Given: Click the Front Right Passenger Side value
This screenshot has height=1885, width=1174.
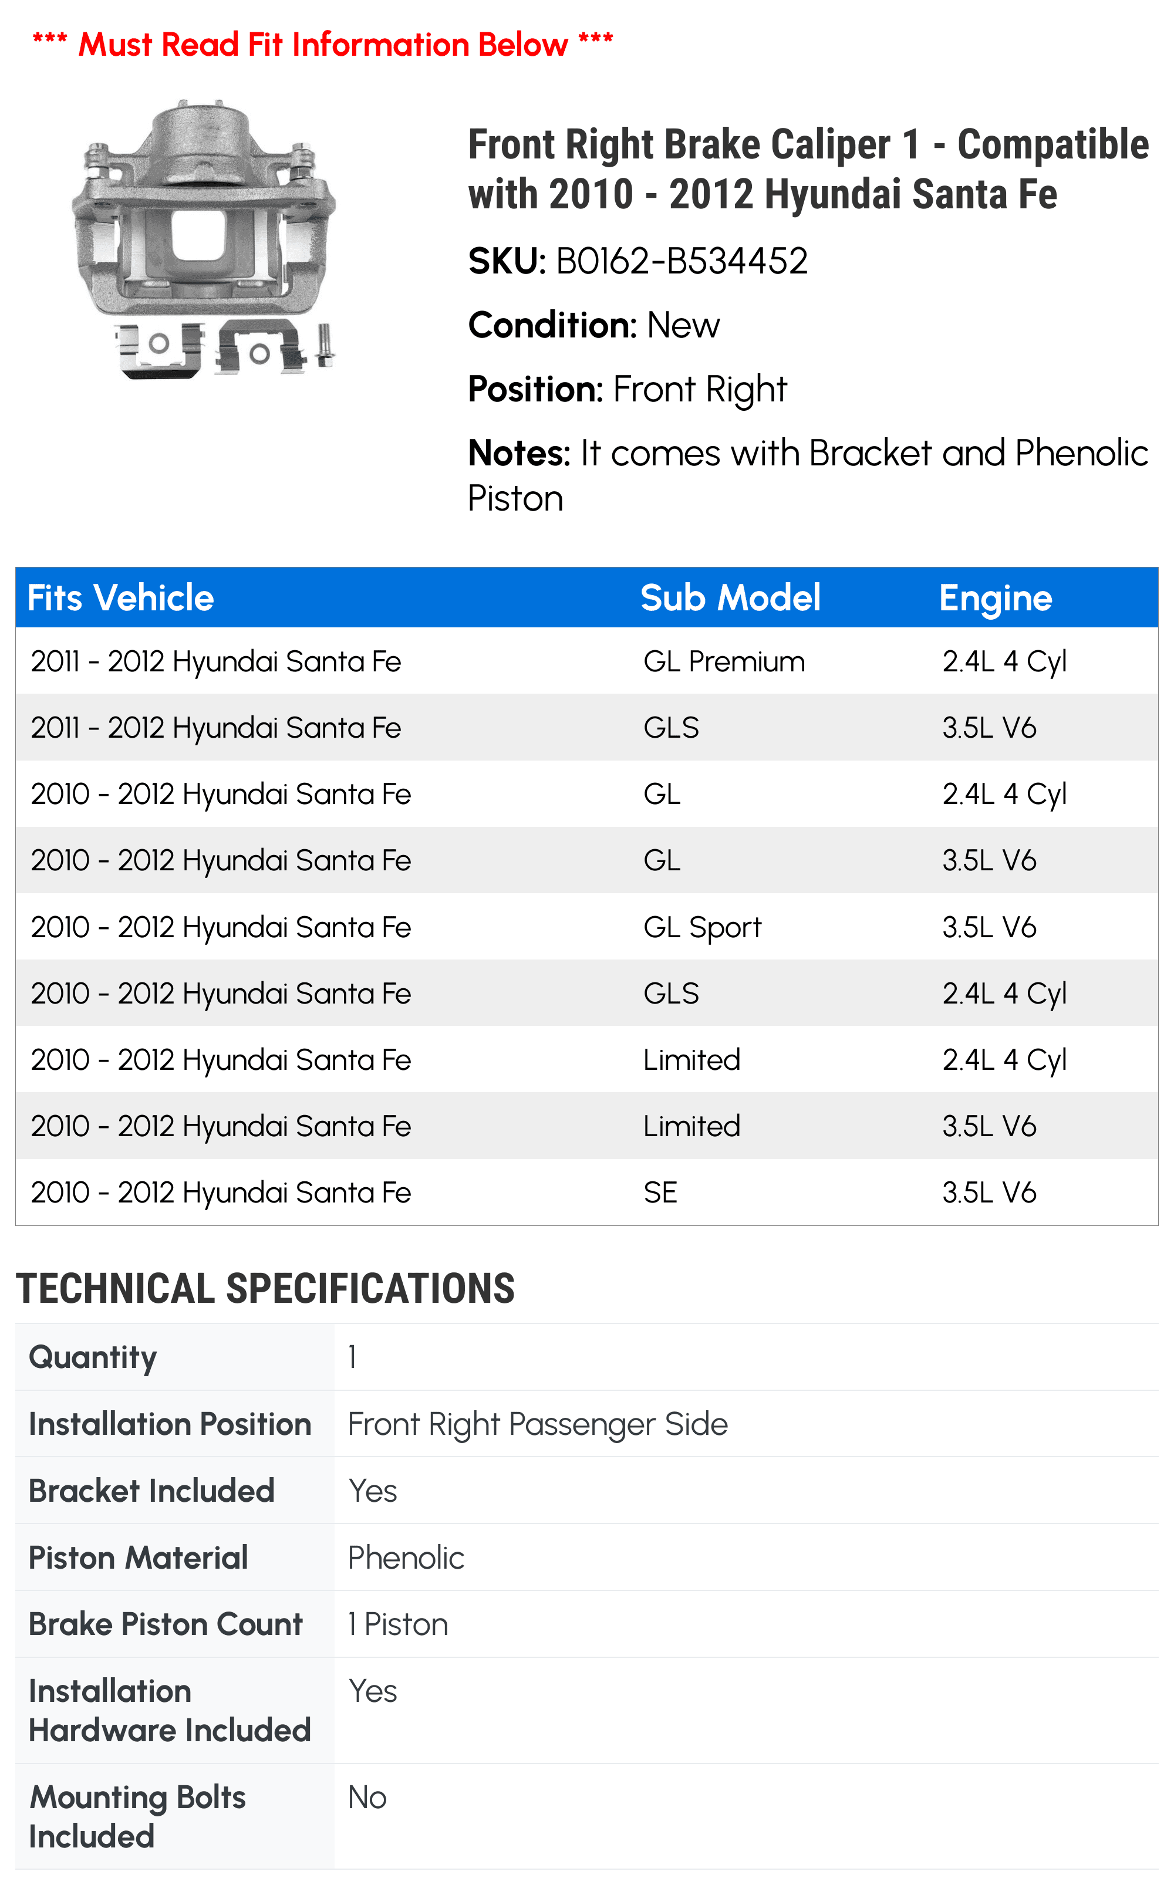Looking at the screenshot, I should coord(537,1424).
